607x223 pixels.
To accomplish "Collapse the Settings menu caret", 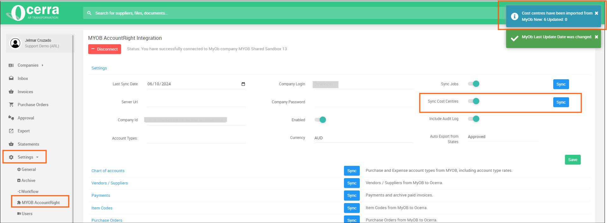I will pyautogui.click(x=37, y=157).
